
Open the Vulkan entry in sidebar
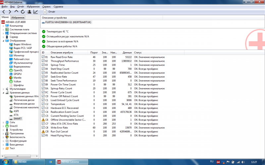18,81
